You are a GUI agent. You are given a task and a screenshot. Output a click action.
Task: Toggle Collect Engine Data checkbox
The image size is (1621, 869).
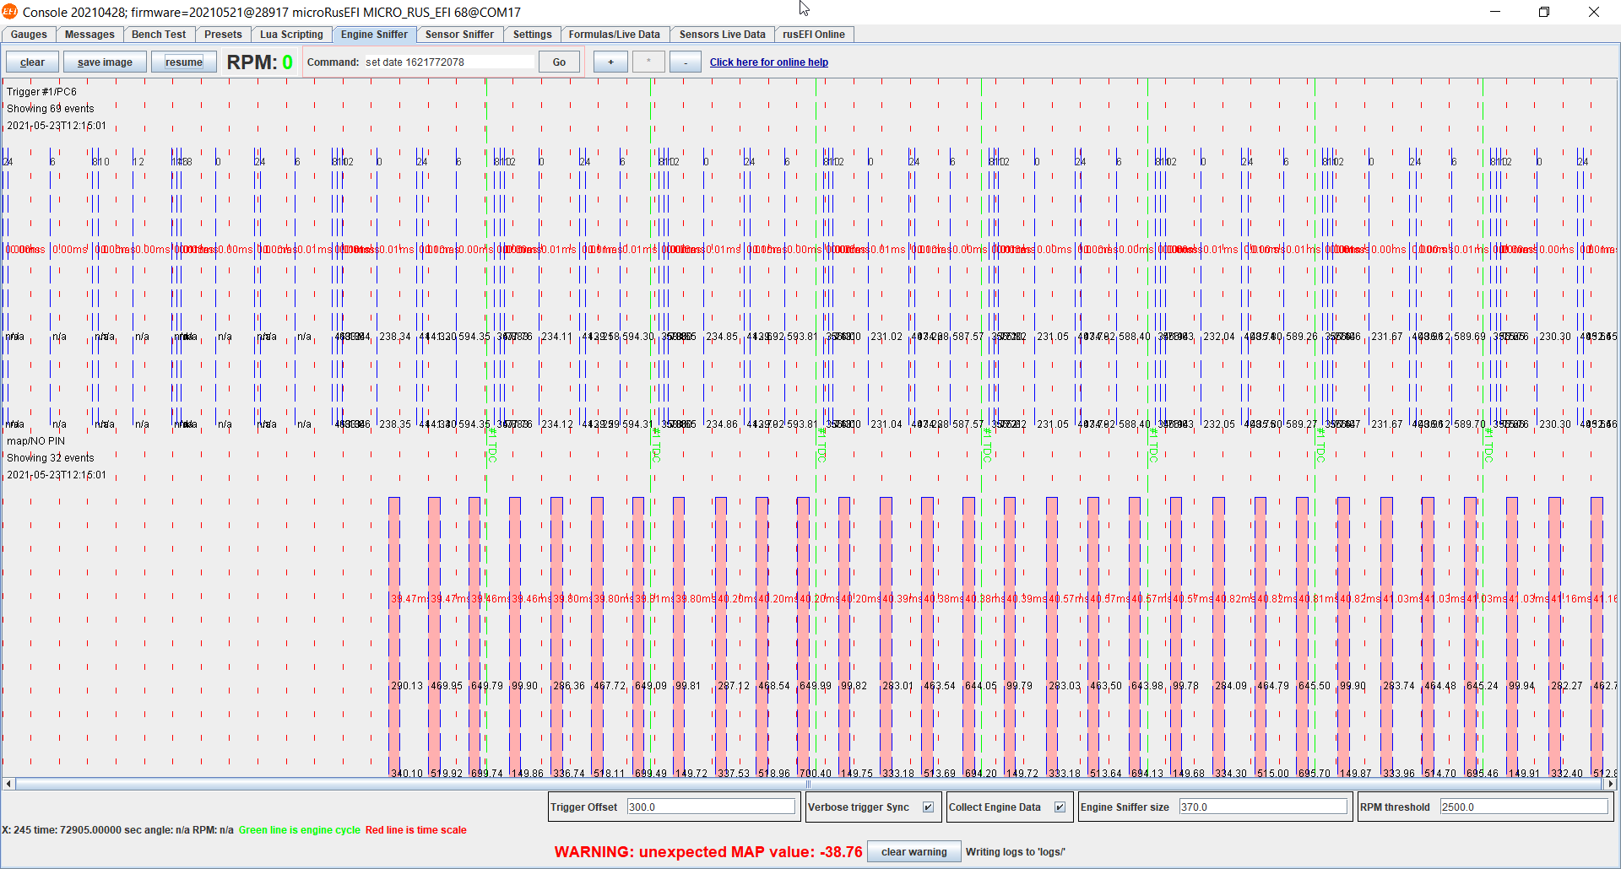1060,807
